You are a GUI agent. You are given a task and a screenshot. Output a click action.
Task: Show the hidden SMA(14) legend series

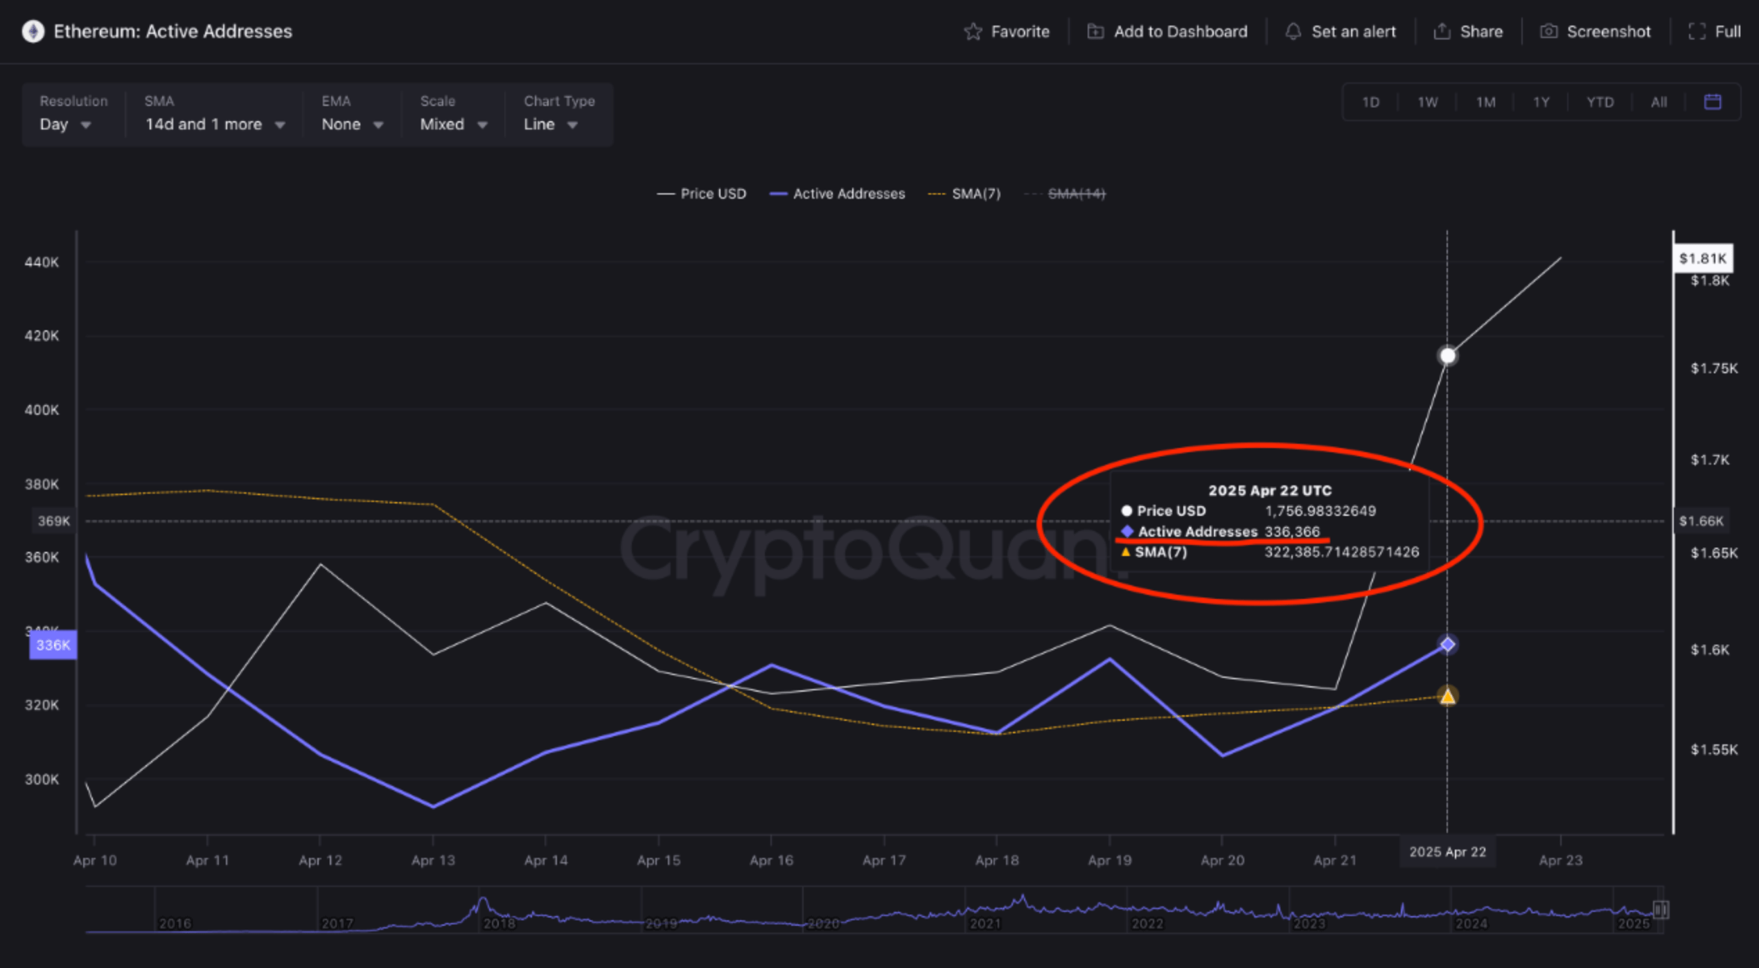click(x=1075, y=195)
